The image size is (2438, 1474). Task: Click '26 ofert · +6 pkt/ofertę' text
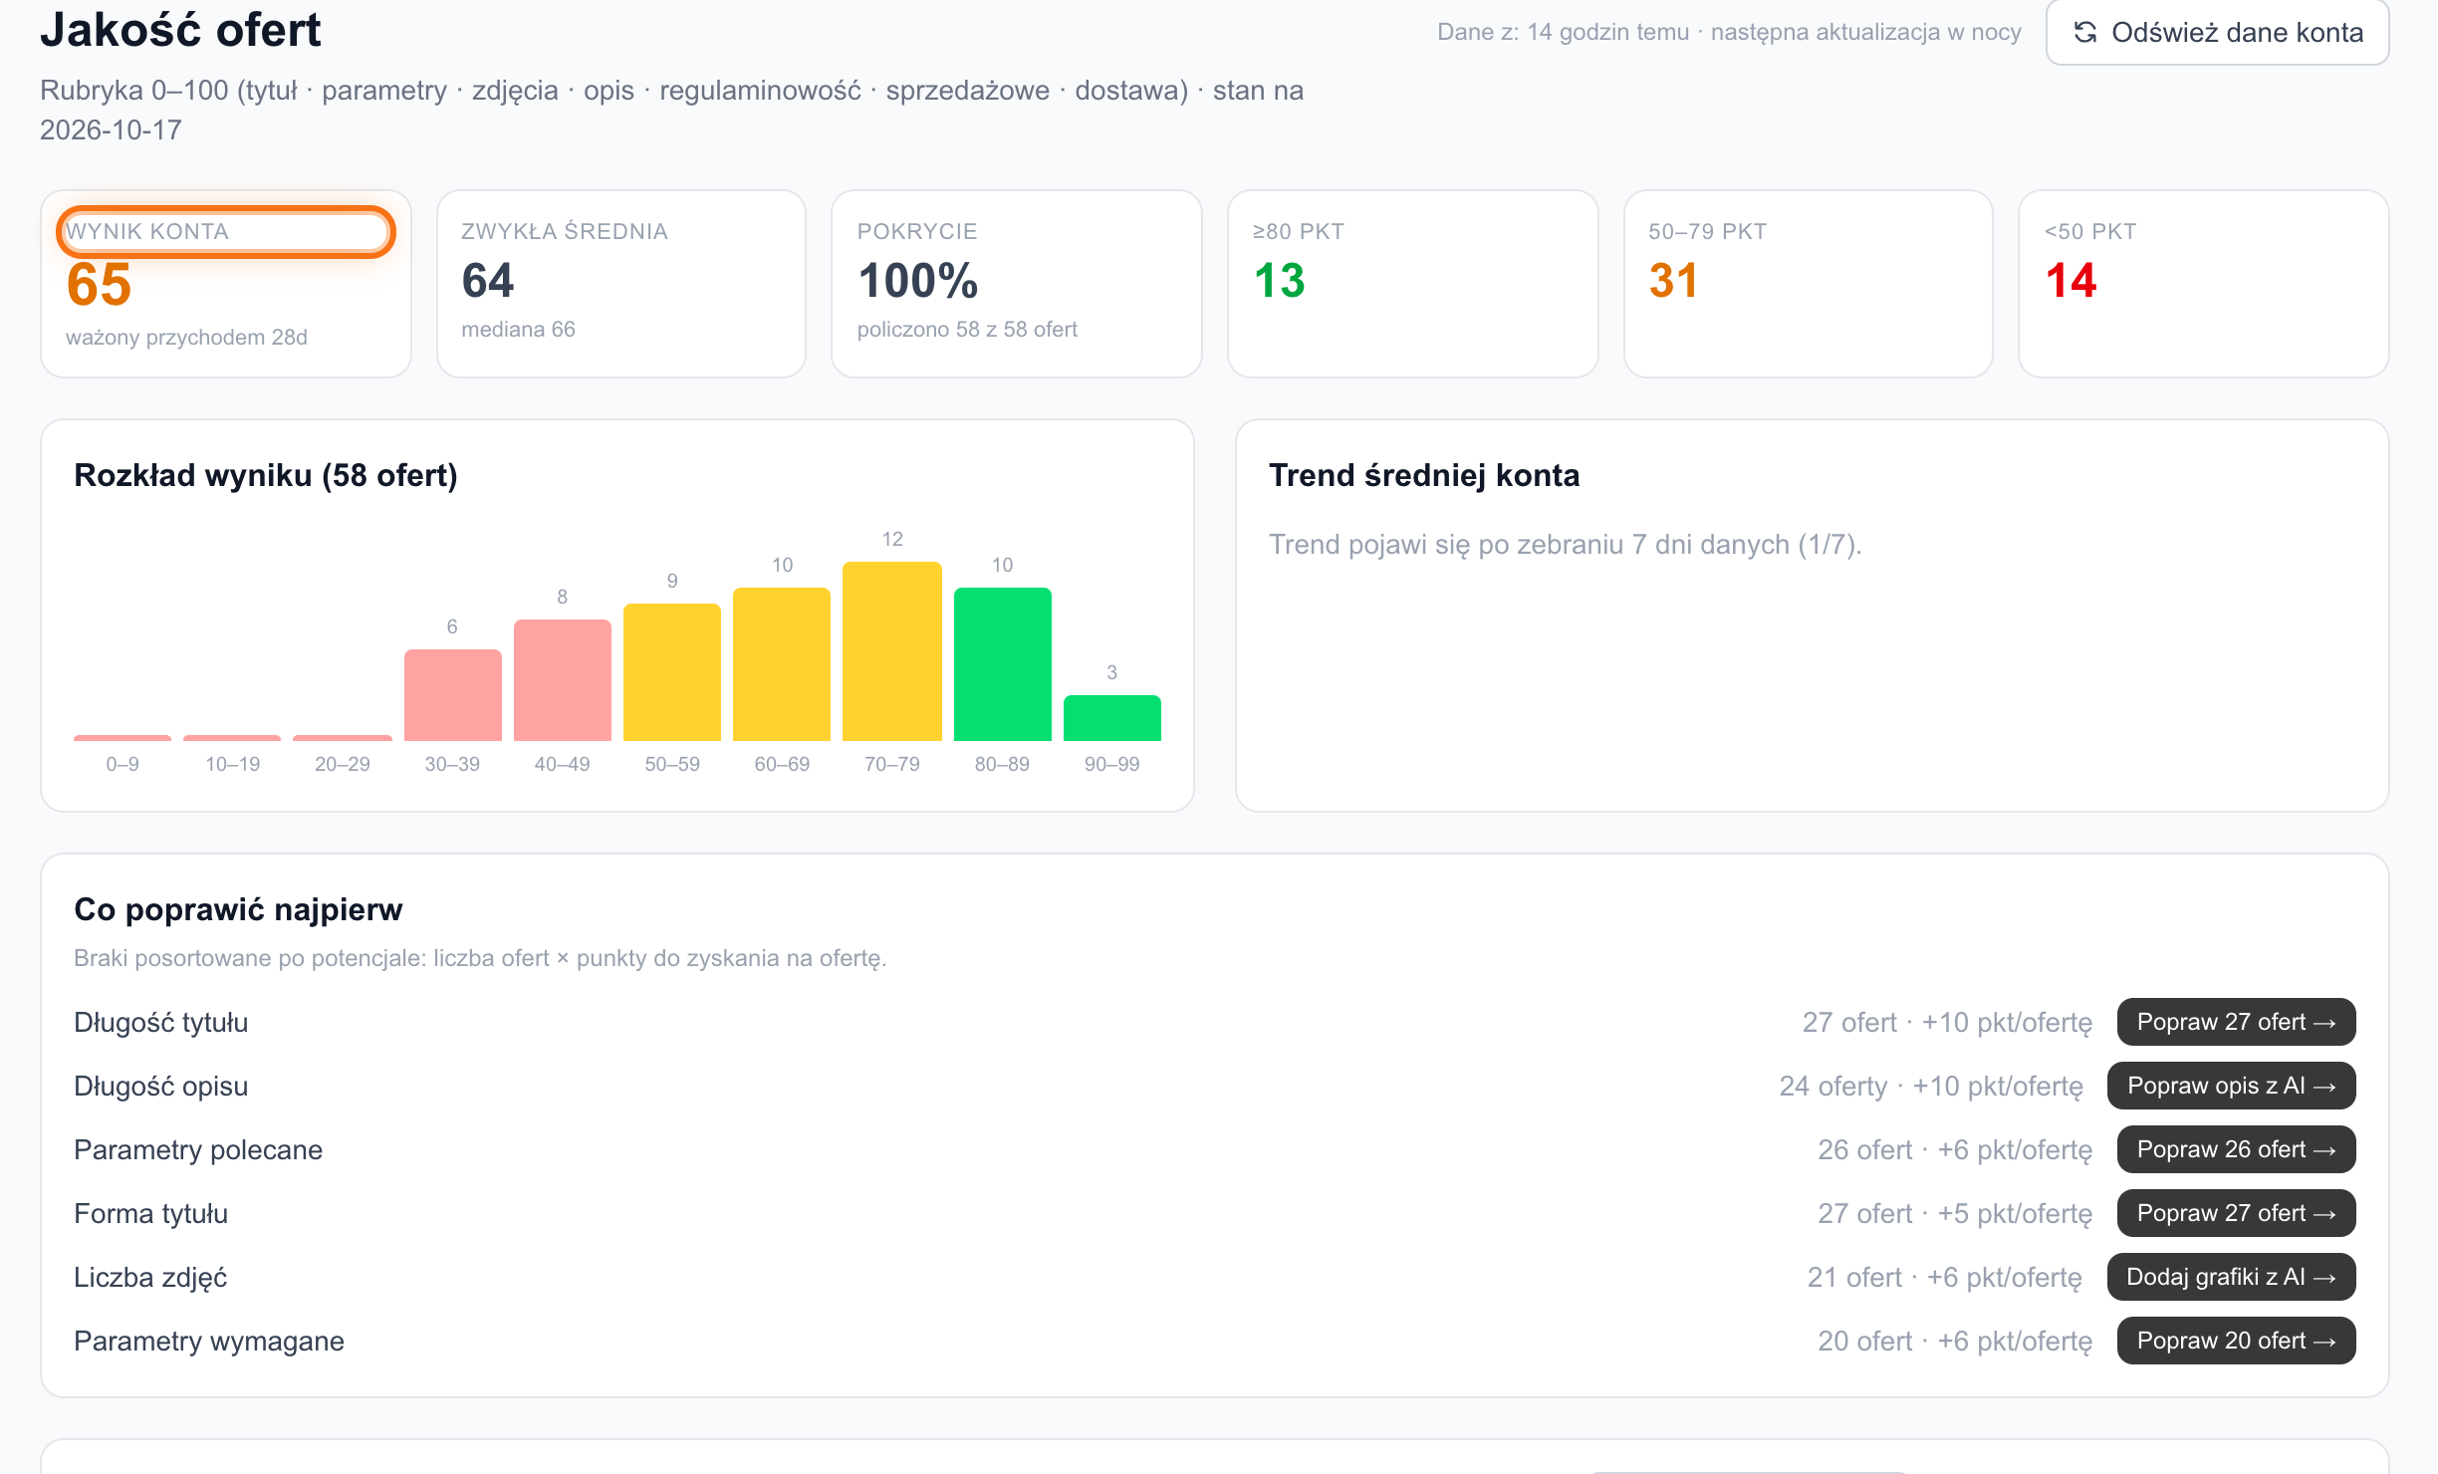(1955, 1150)
